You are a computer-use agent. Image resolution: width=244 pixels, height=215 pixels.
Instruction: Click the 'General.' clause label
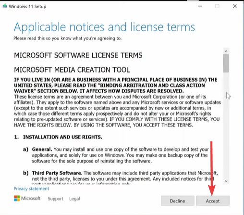42,149
